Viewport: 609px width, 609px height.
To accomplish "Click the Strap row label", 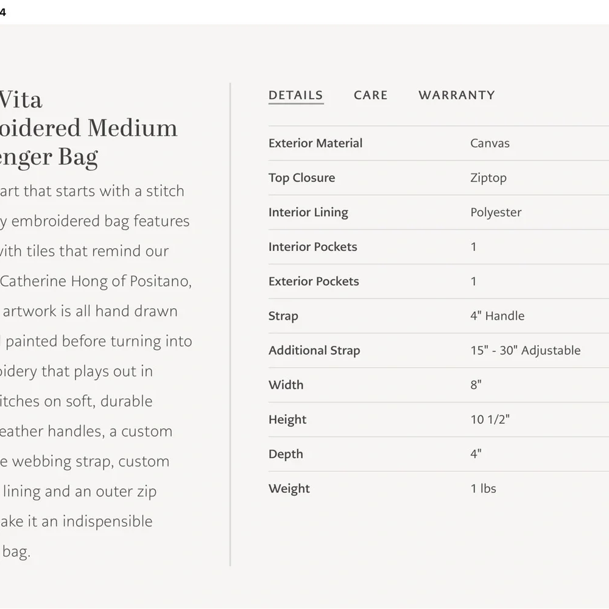I will 283,316.
